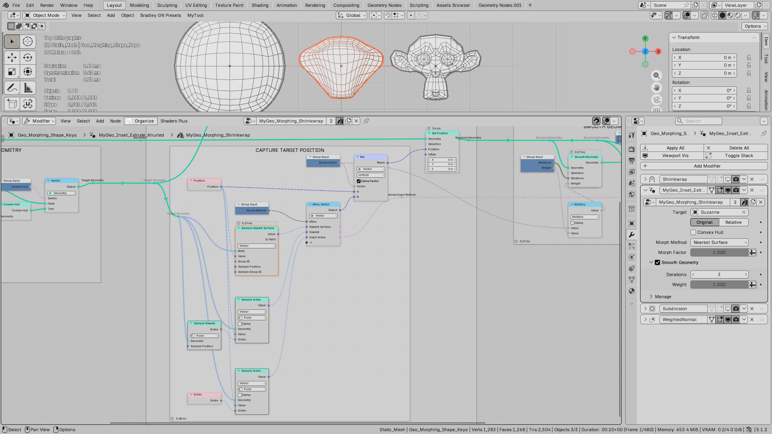Toggle Clamp checkbox in Multiply node
Screen dimensions: 772x434
tap(572, 223)
